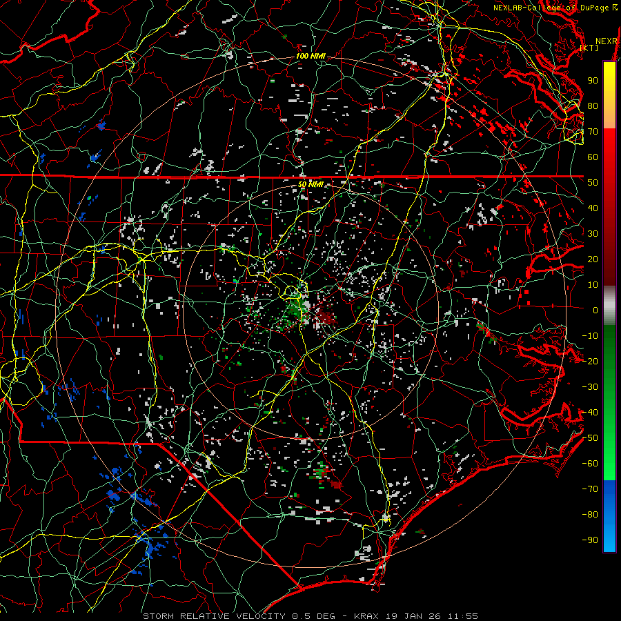Click the '-10' scale label on color bar
The height and width of the screenshot is (621, 621).
(590, 336)
